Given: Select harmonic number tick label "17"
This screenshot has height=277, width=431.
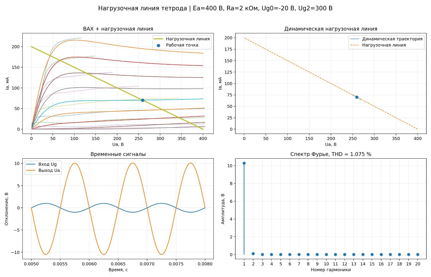Looking at the screenshot, I should pyautogui.click(x=390, y=264).
